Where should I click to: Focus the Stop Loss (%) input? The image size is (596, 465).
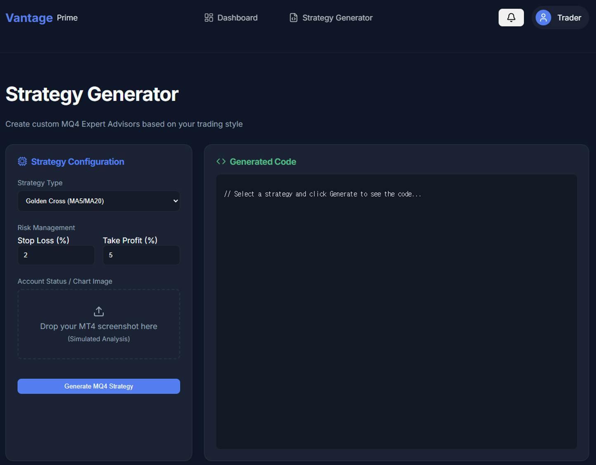pyautogui.click(x=56, y=255)
